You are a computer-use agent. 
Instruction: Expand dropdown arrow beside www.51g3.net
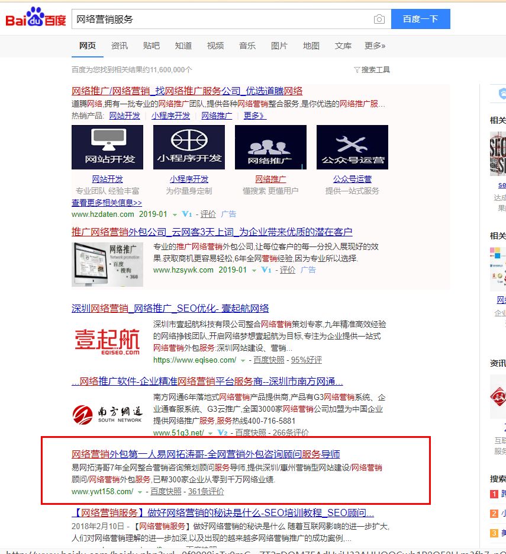210,434
